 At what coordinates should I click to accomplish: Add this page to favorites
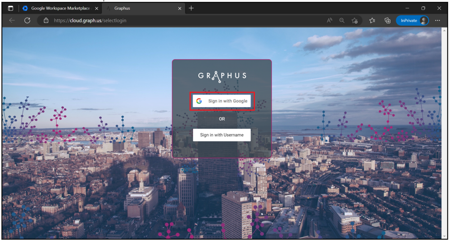tap(355, 20)
